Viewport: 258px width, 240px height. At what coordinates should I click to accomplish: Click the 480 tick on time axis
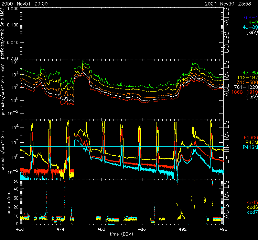click(101, 229)
